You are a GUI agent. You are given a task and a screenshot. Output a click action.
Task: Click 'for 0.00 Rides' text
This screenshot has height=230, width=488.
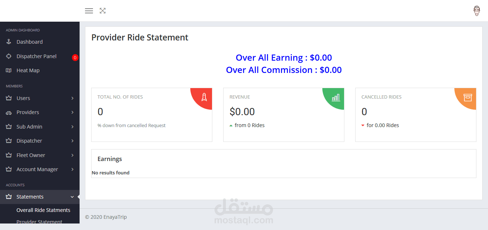pos(383,125)
